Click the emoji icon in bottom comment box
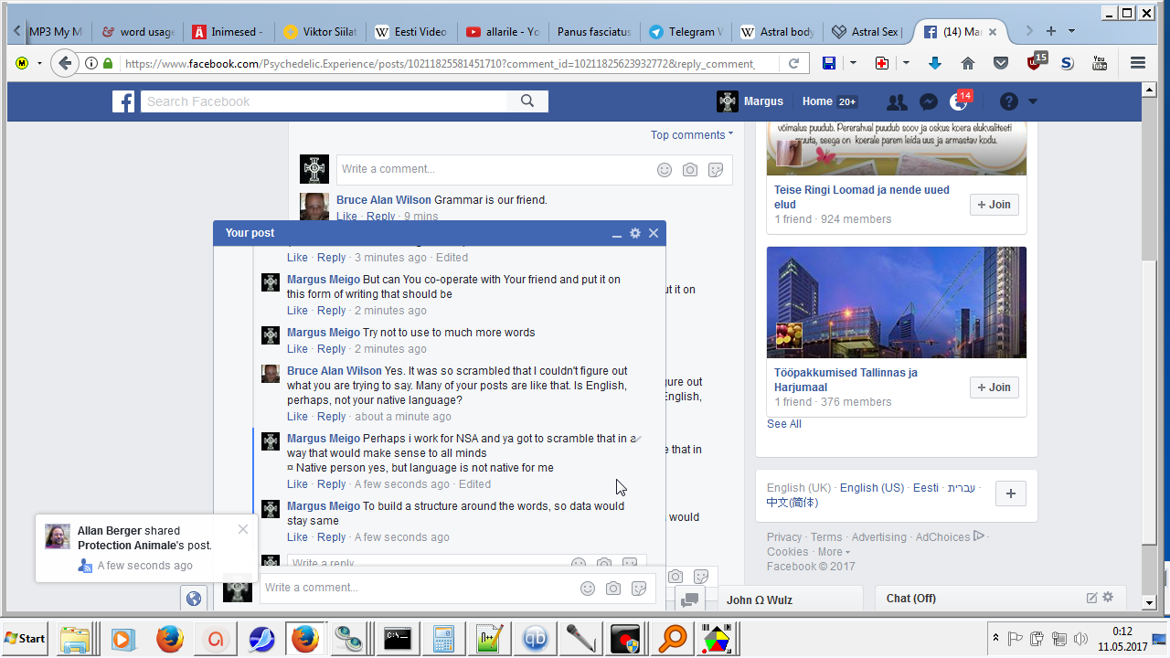 point(588,589)
